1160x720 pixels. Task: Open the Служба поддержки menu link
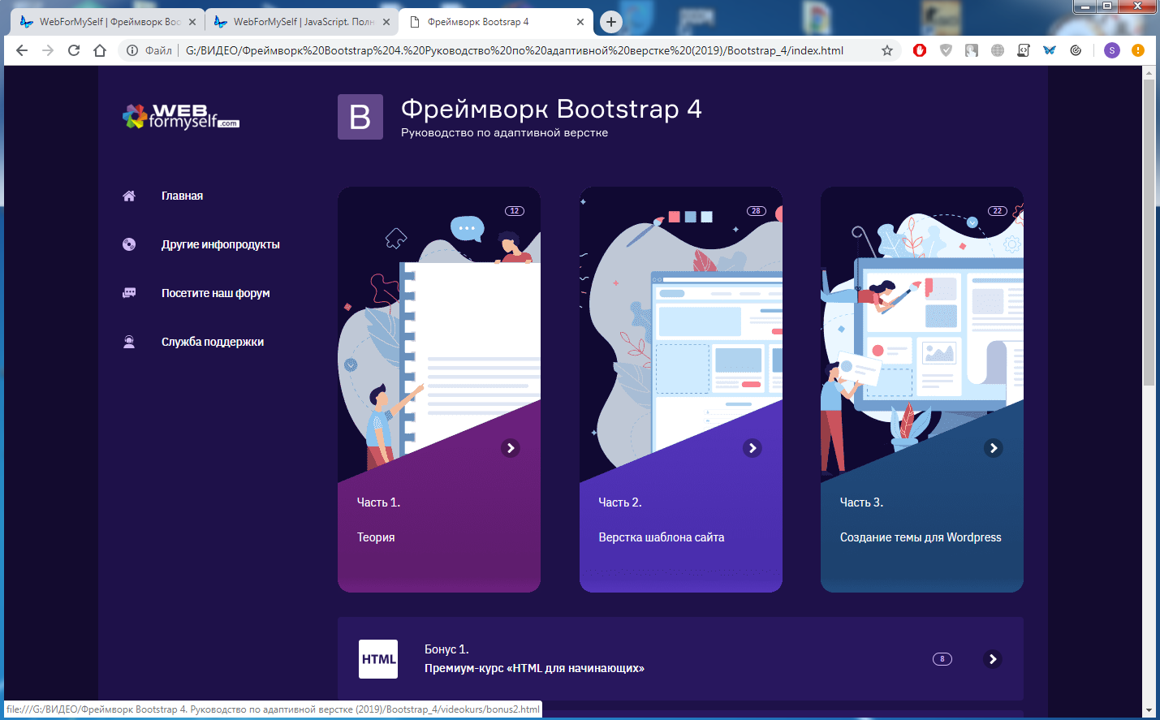212,342
